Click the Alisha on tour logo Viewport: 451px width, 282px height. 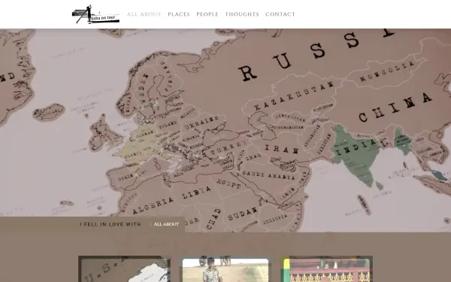click(x=95, y=14)
